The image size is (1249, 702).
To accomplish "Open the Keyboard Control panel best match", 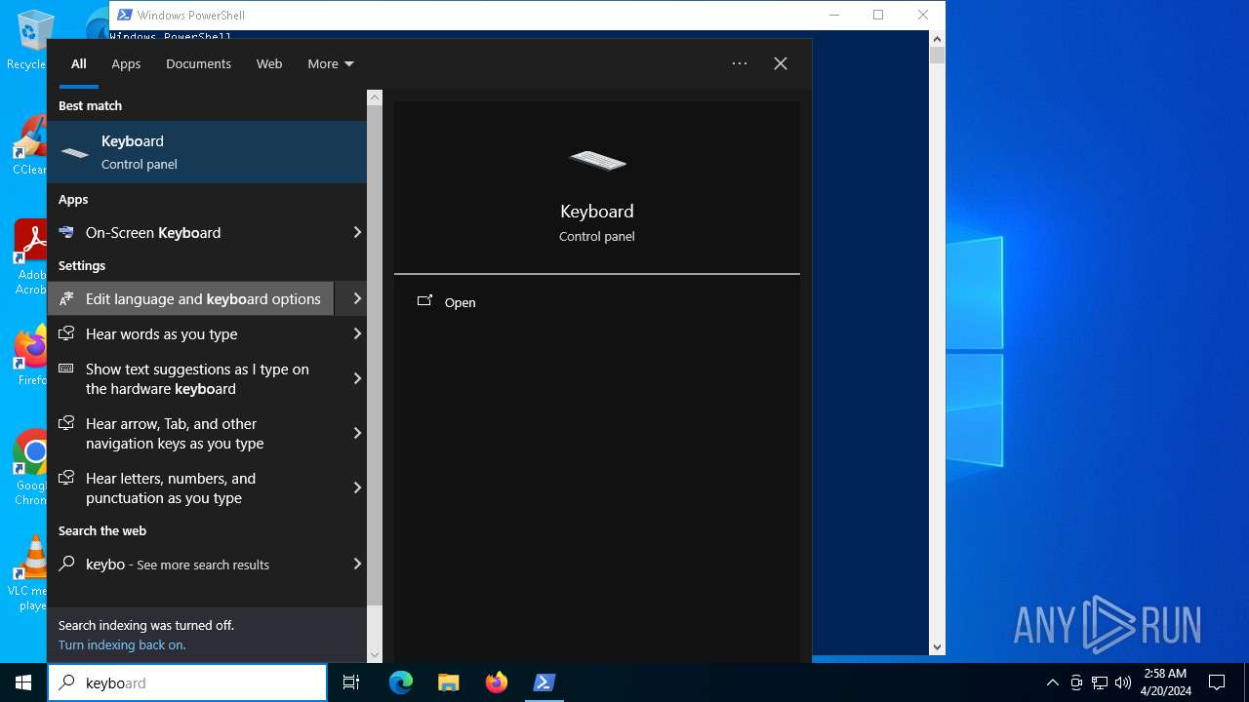I will point(207,152).
